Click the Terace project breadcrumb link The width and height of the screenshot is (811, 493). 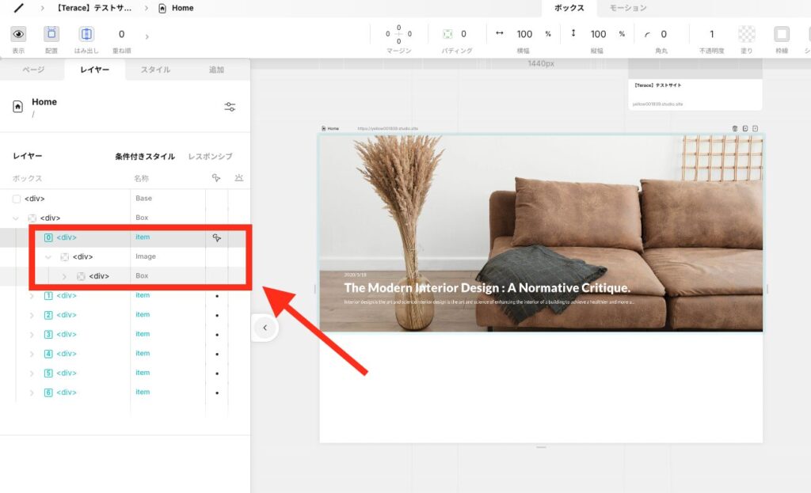[94, 8]
